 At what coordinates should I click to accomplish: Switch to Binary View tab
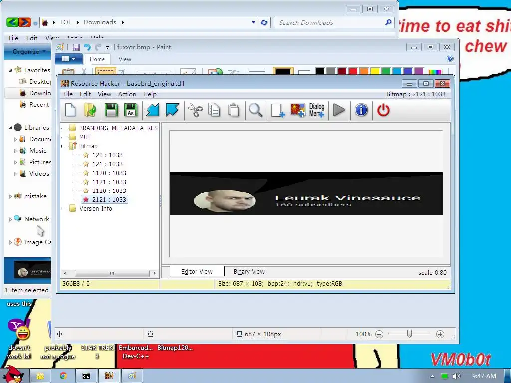pos(249,272)
